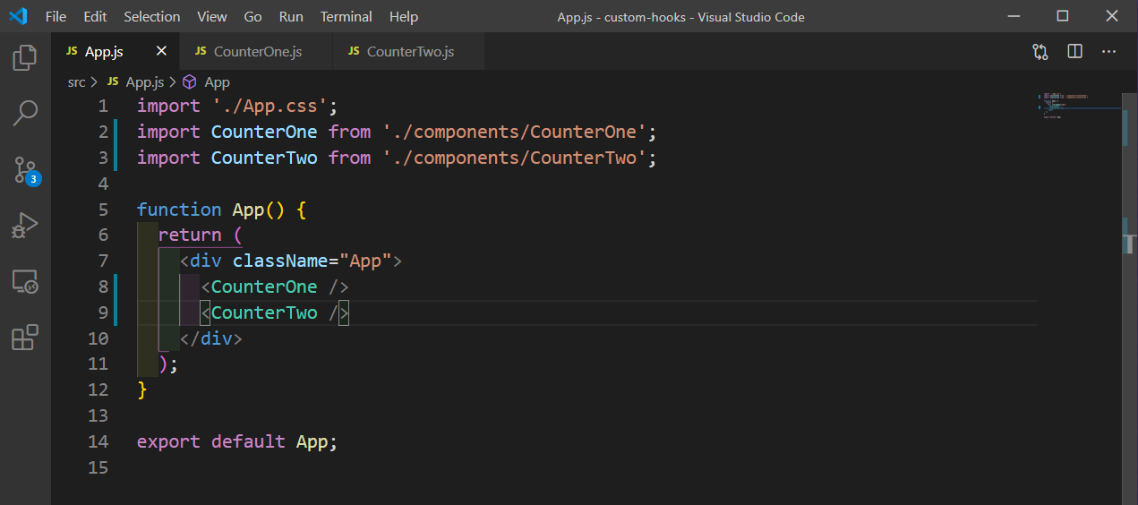Minimize the VS Code window

tap(1015, 16)
